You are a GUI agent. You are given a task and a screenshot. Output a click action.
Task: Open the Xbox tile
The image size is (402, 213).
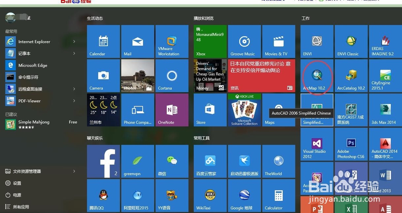210,41
